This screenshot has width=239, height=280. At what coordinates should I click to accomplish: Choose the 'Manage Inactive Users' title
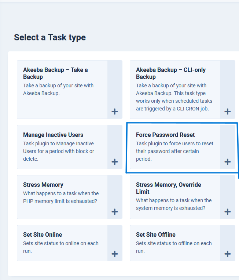tap(53, 135)
